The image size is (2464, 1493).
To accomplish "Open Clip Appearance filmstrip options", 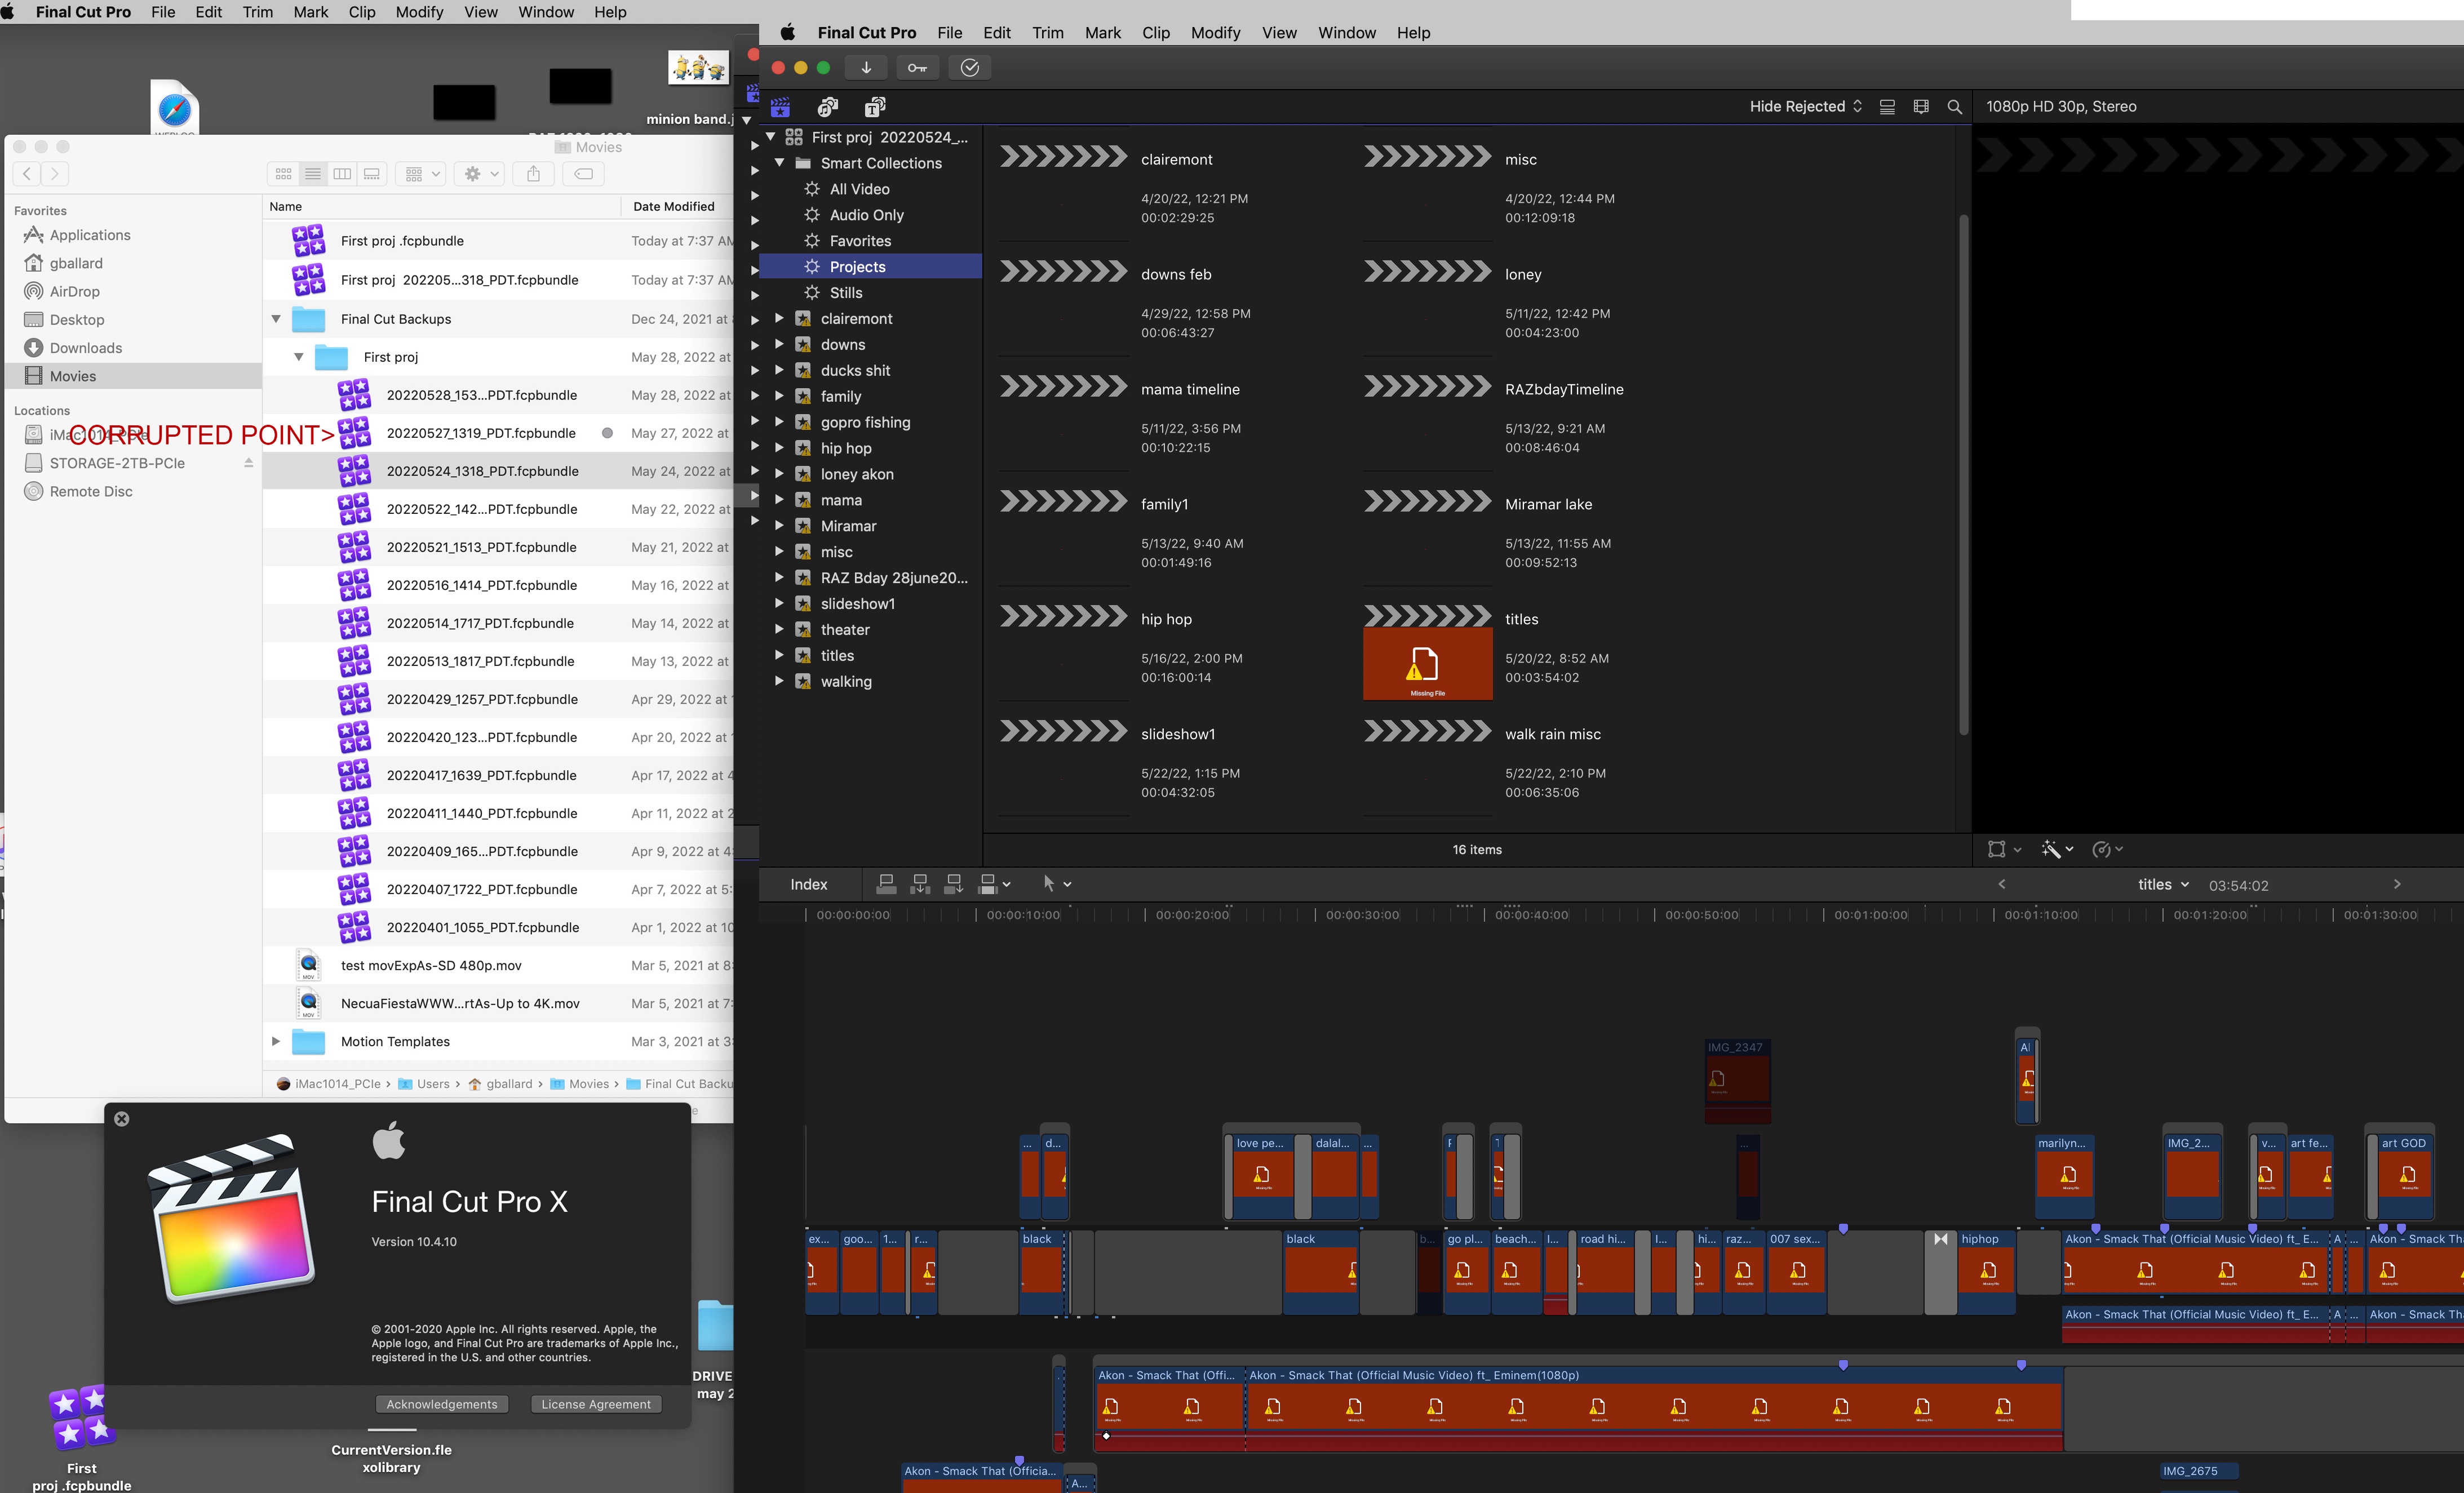I will tap(1920, 107).
